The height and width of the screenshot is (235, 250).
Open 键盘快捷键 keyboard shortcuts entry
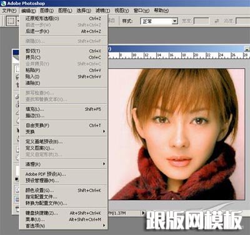(x=64, y=213)
